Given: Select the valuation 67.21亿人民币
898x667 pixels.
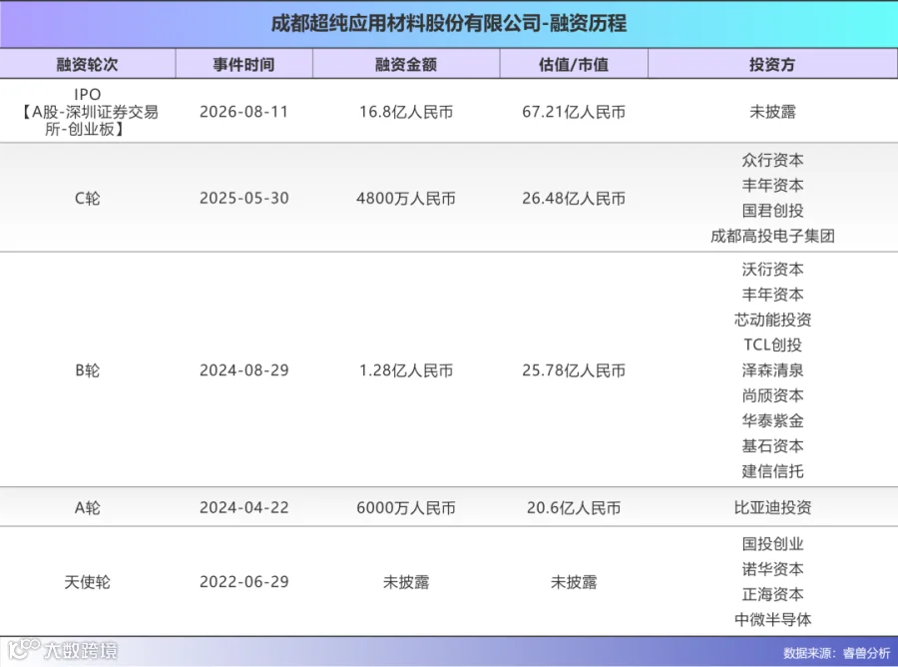Looking at the screenshot, I should click(574, 112).
